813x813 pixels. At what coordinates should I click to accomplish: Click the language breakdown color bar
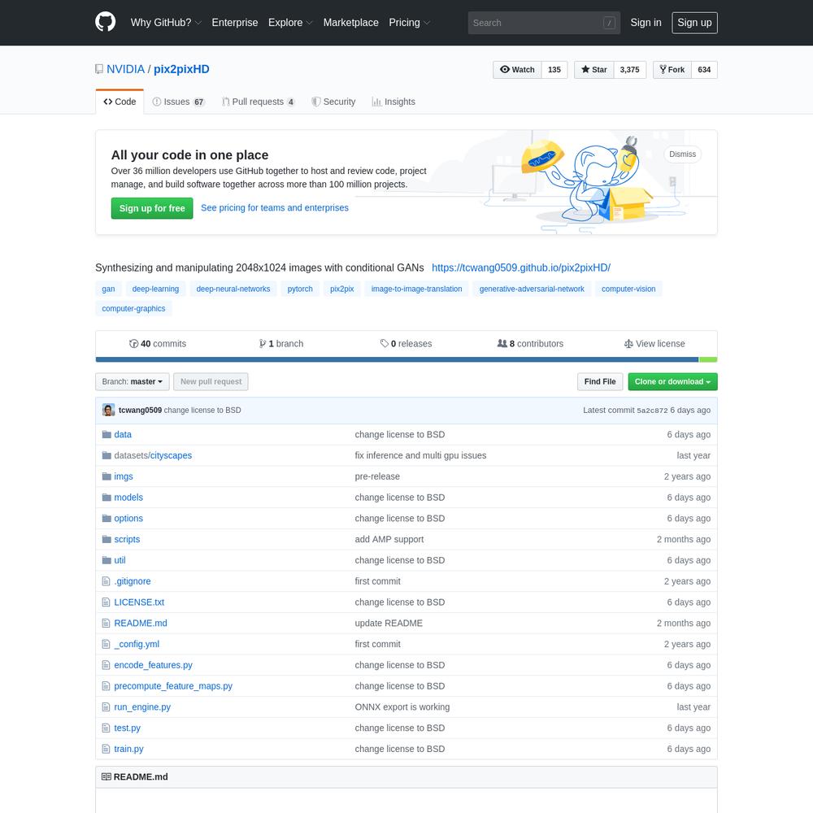[x=406, y=359]
